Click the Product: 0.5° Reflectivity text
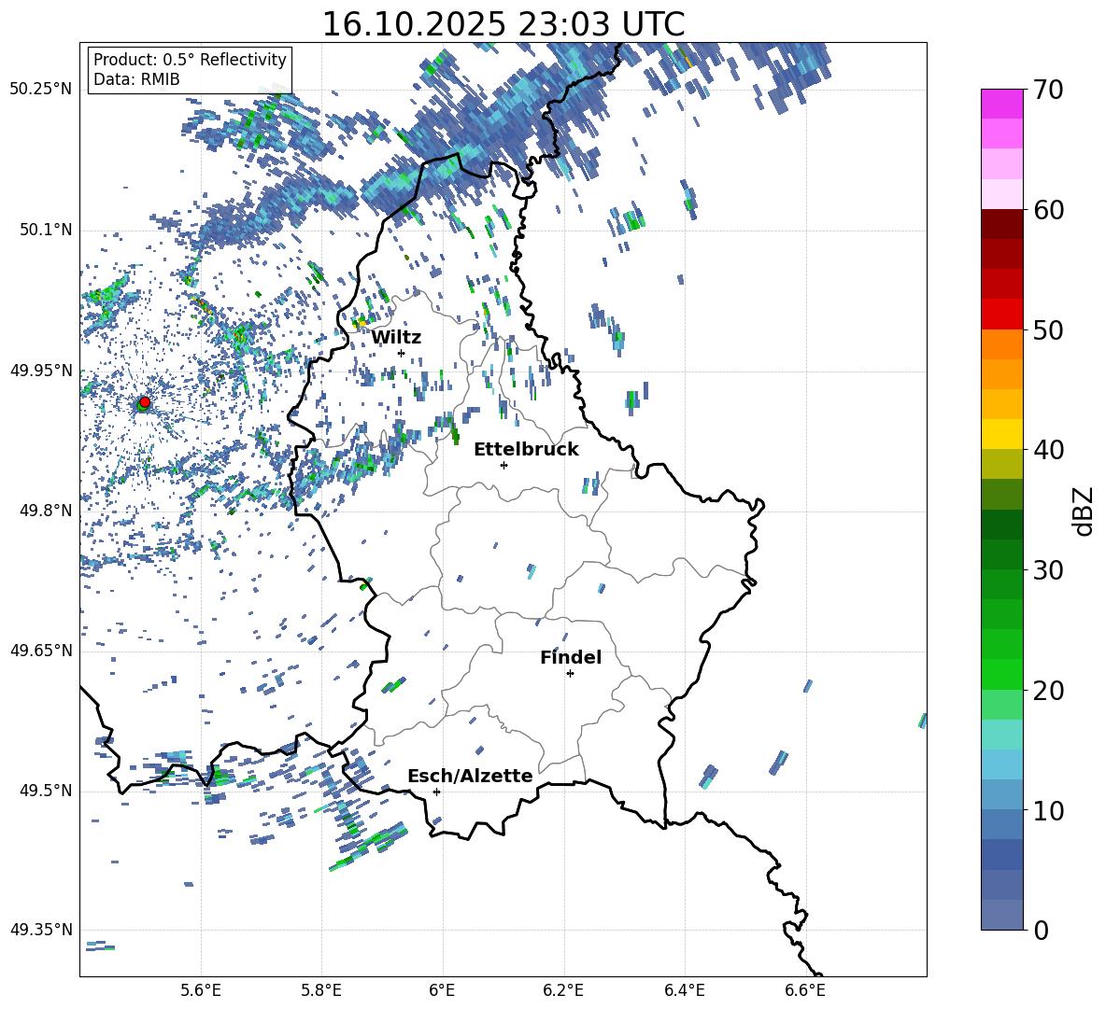1106x1009 pixels. tap(190, 60)
